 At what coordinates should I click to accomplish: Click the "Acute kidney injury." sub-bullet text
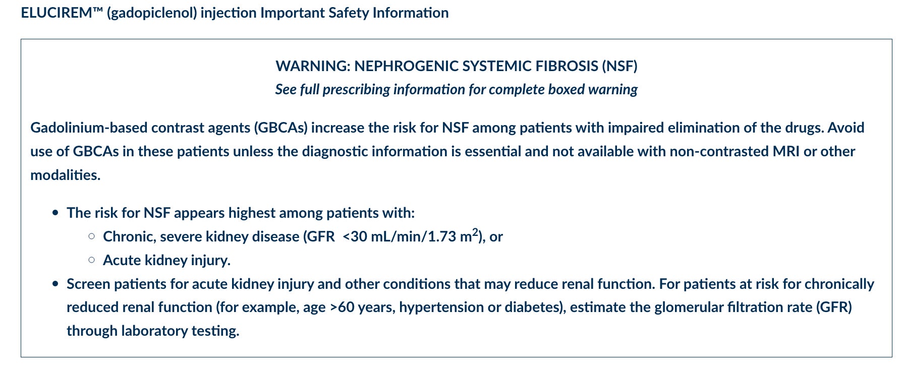click(x=166, y=261)
